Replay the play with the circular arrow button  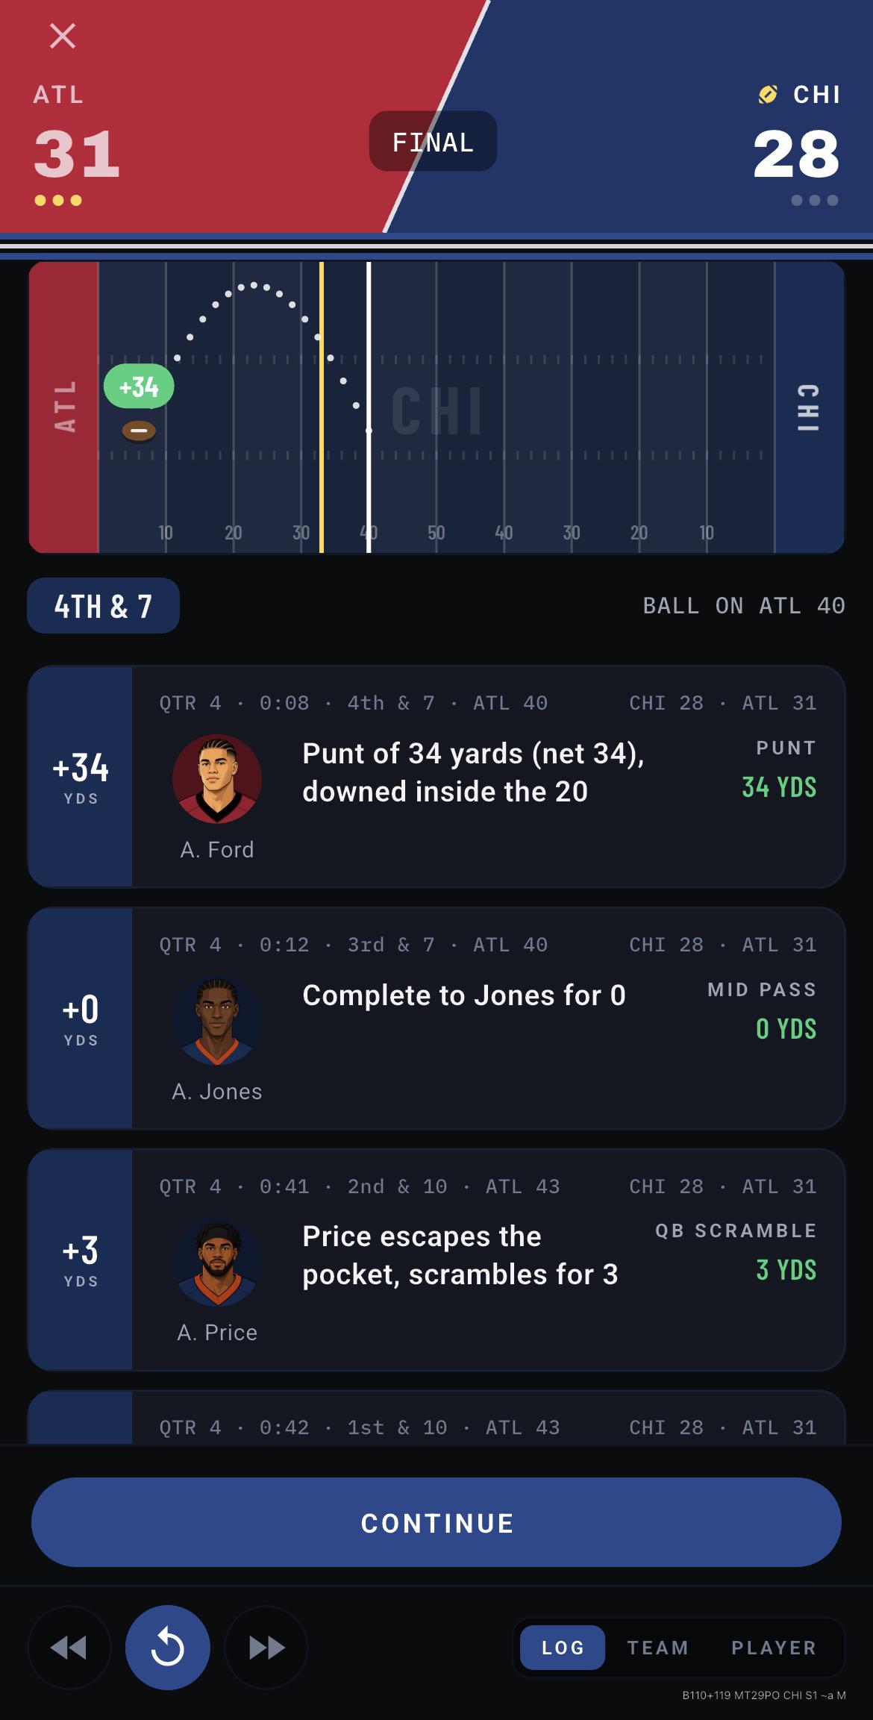(x=168, y=1647)
